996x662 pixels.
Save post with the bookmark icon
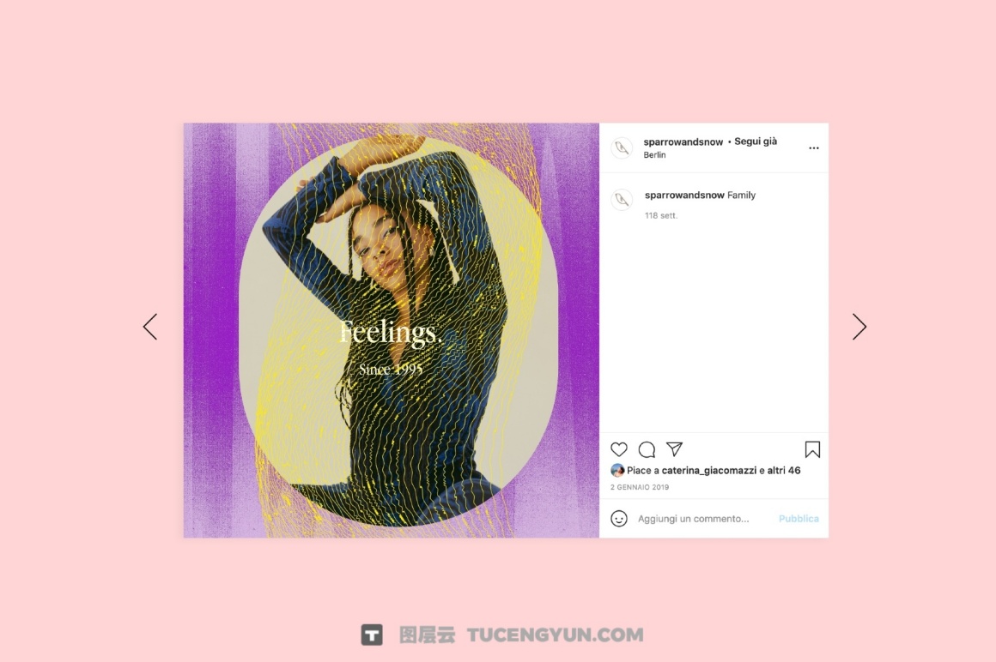pyautogui.click(x=812, y=449)
